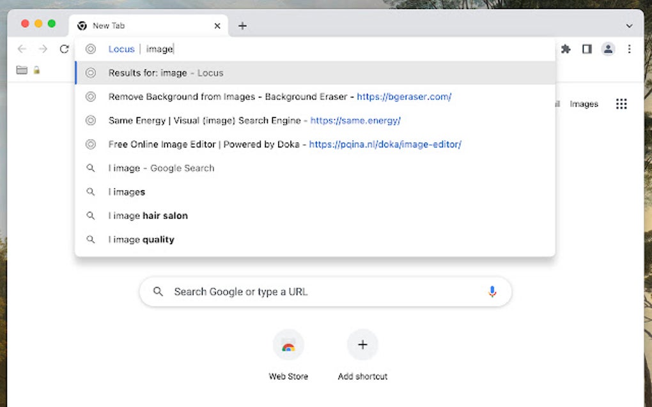Select the New Tab tab
Viewport: 652px width, 407px height.
(x=148, y=26)
